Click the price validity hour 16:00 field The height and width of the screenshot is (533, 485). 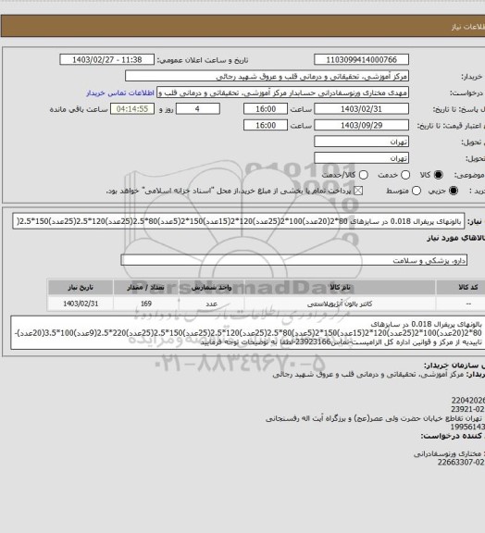pyautogui.click(x=266, y=125)
